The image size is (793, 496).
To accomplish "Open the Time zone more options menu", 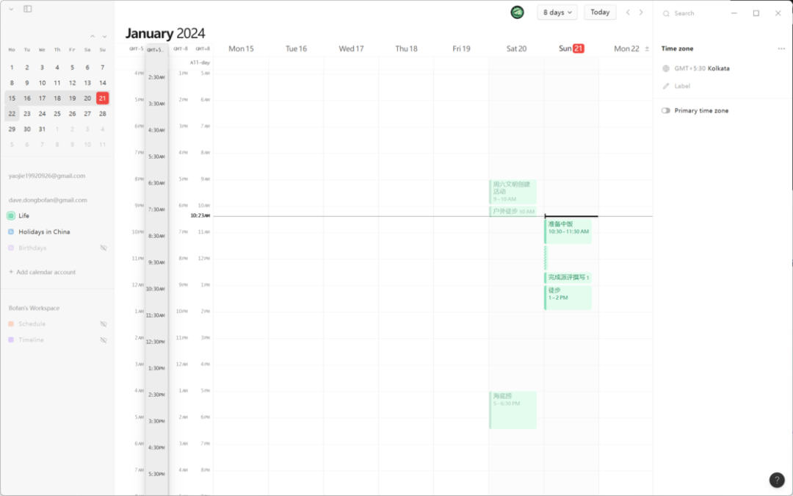I will (x=781, y=48).
